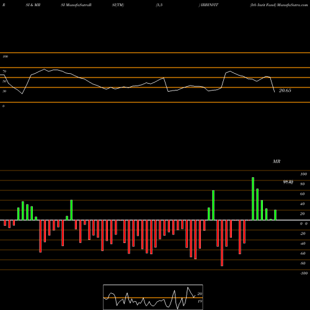
Task: Click the -40 label on the MR axis
Action: (x=303, y=244)
